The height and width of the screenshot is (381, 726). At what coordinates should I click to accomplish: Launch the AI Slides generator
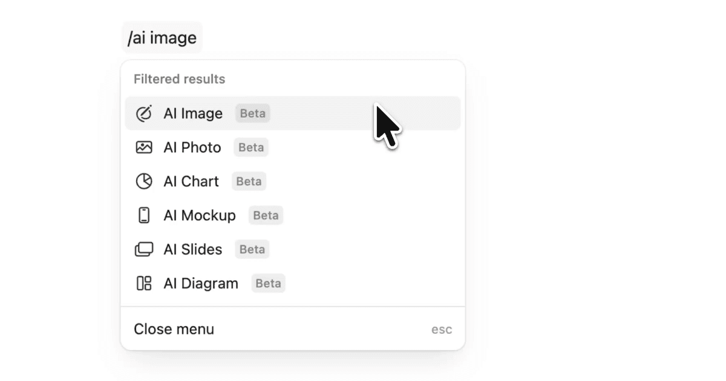[193, 249]
